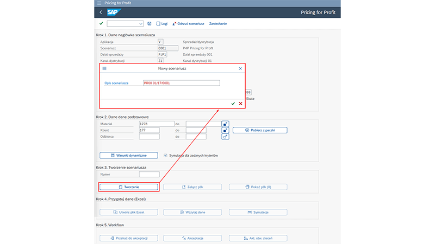Confirm with the green checkmark in toolbar

(101, 23)
